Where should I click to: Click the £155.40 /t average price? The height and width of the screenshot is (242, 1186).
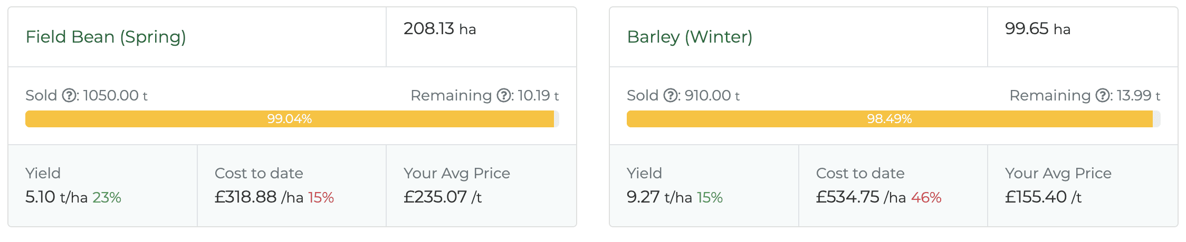[x=1043, y=197]
